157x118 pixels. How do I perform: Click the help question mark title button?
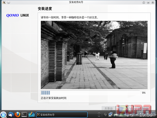tap(144, 2)
